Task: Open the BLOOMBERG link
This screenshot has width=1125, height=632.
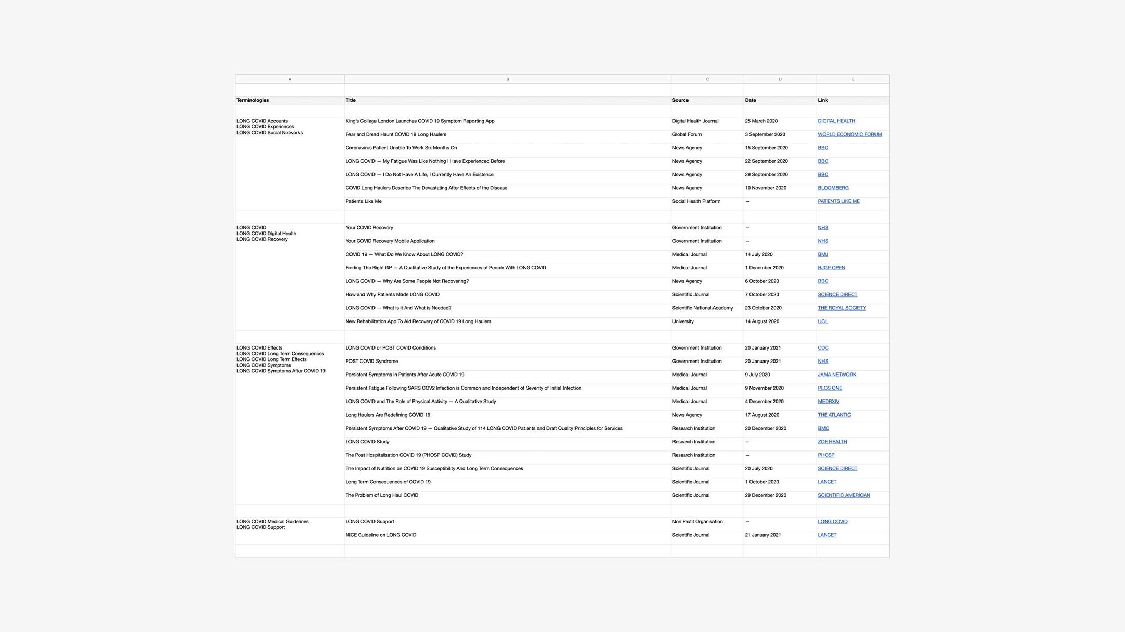Action: pyautogui.click(x=833, y=188)
